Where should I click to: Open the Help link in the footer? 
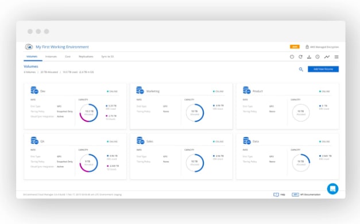pyautogui.click(x=279, y=195)
